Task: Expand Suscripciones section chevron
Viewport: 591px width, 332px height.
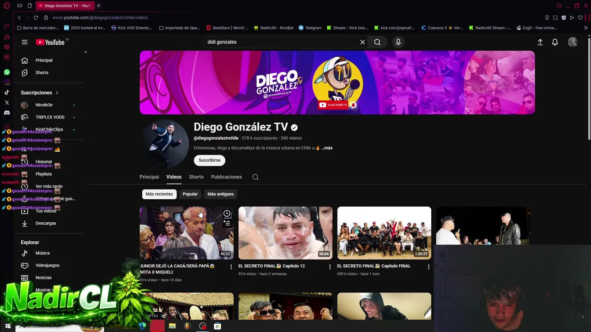Action: pyautogui.click(x=57, y=93)
